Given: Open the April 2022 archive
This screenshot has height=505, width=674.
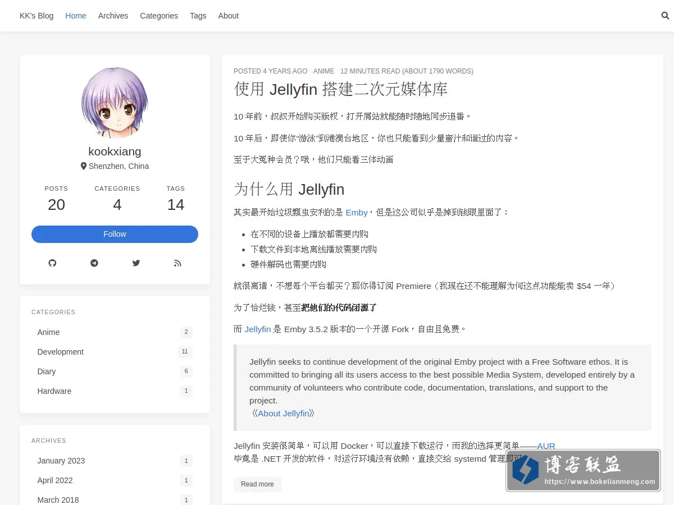Looking at the screenshot, I should point(115,480).
